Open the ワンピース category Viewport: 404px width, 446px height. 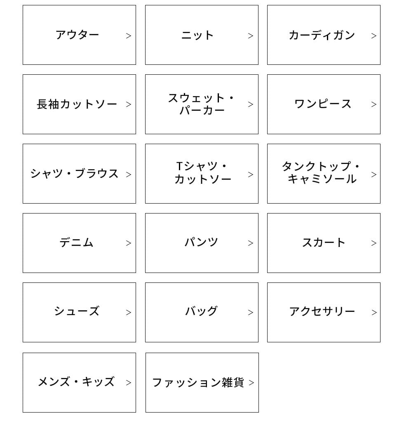coord(323,104)
